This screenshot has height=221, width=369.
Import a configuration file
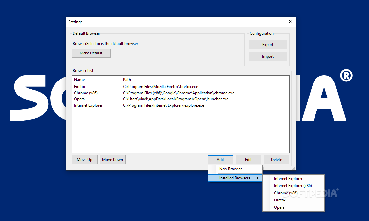click(x=268, y=56)
